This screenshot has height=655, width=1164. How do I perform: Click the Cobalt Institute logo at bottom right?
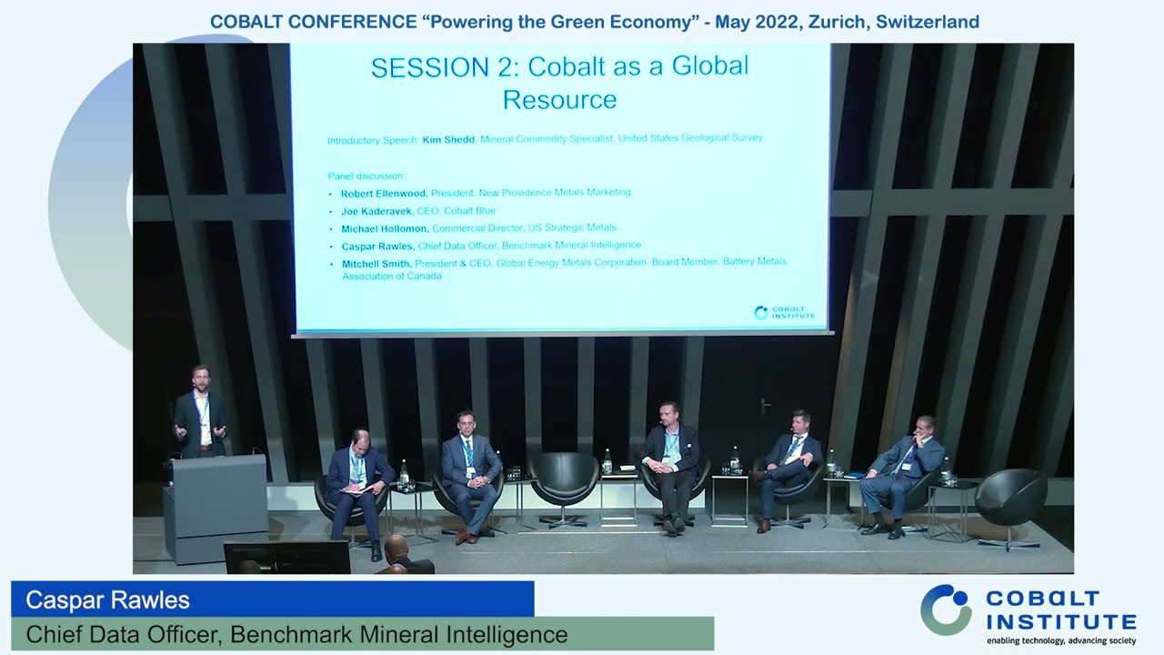(1029, 615)
